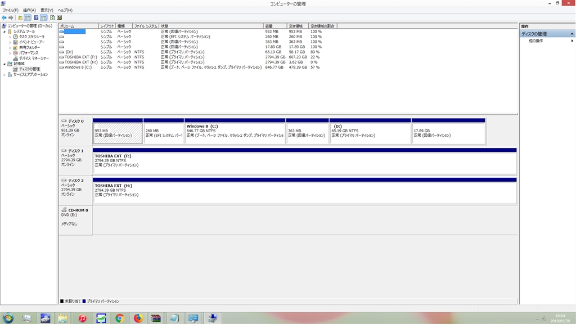Open iTunes from the taskbar

pyautogui.click(x=82, y=318)
